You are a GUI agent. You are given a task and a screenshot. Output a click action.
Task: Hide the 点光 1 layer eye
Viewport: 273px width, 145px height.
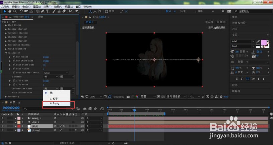point(2,122)
